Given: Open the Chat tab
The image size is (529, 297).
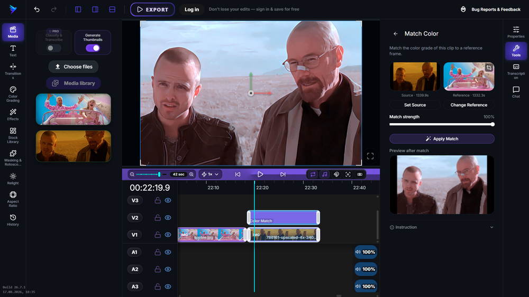Looking at the screenshot, I should [x=516, y=92].
